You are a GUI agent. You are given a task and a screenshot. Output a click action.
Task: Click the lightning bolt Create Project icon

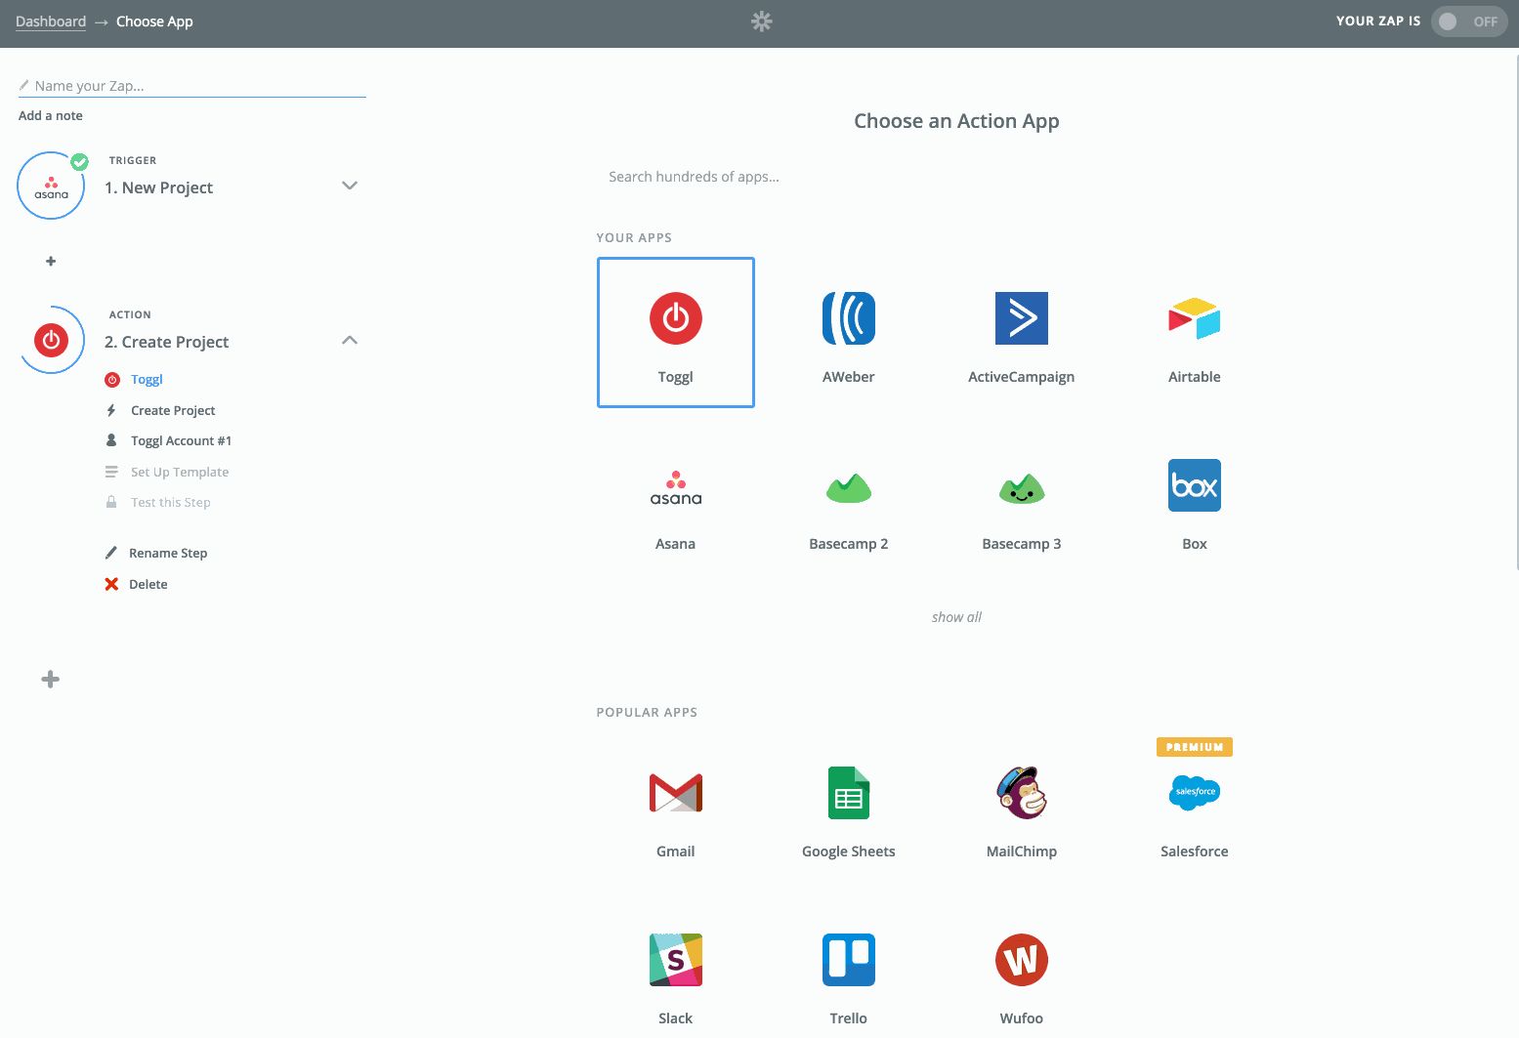[111, 410]
